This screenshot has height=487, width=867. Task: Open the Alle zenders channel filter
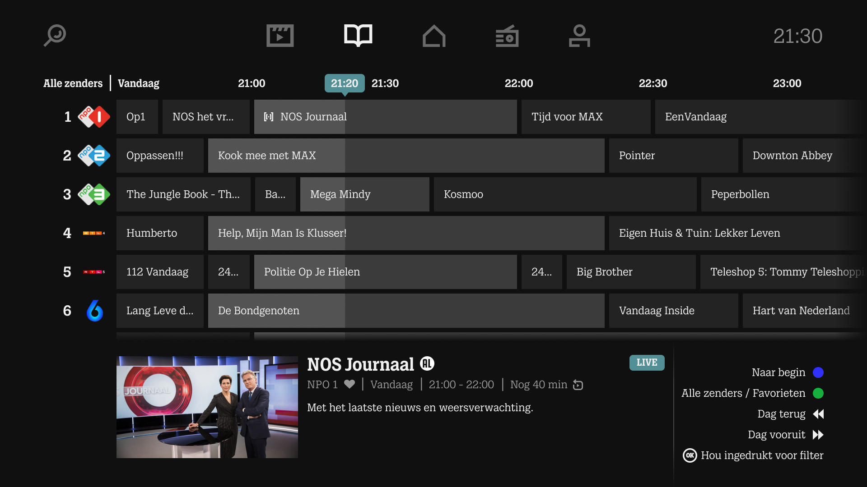pos(73,83)
